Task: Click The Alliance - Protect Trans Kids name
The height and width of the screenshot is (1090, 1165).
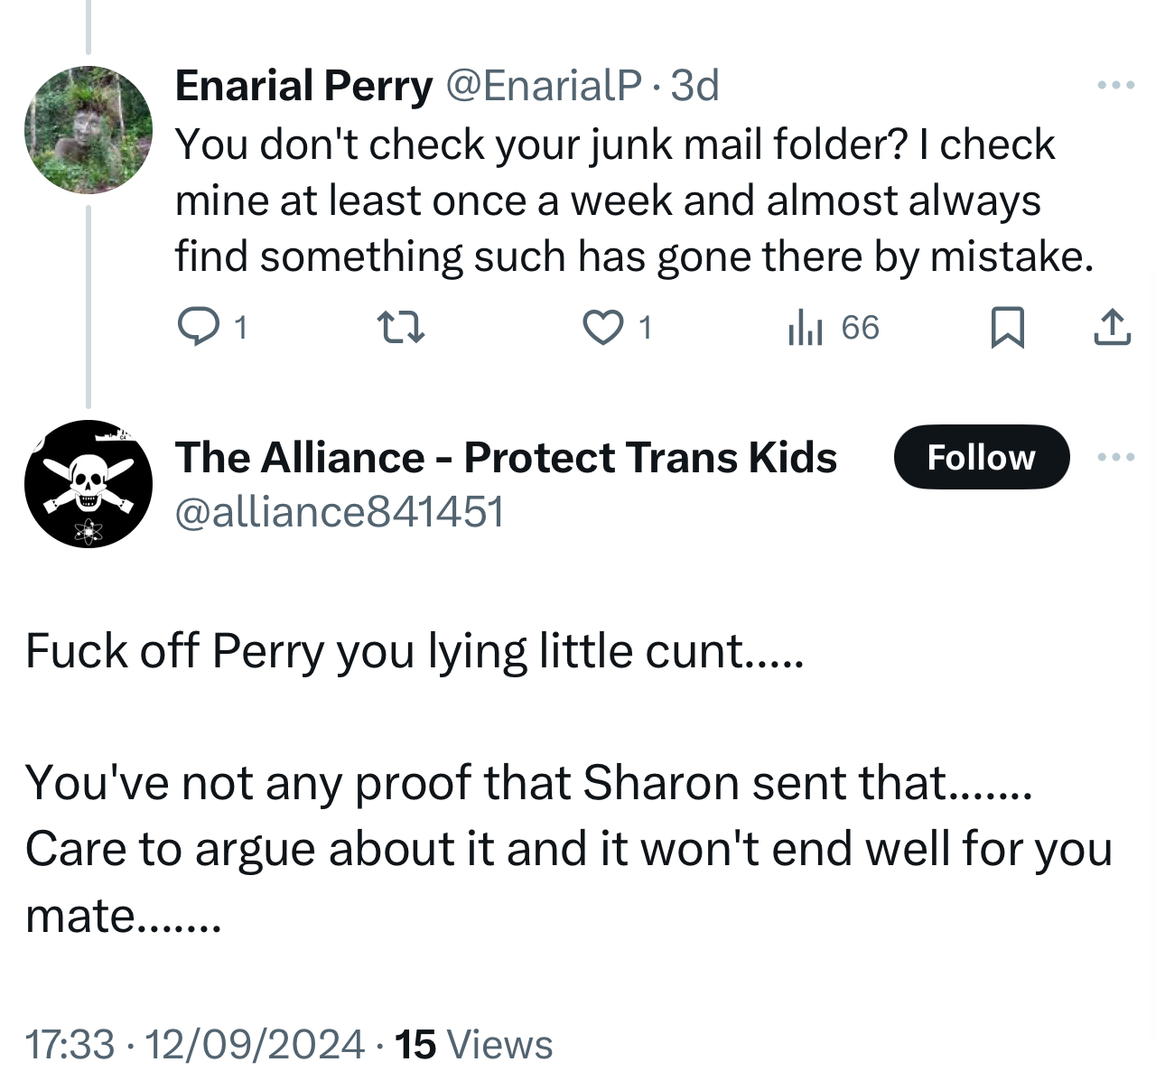Action: [506, 457]
